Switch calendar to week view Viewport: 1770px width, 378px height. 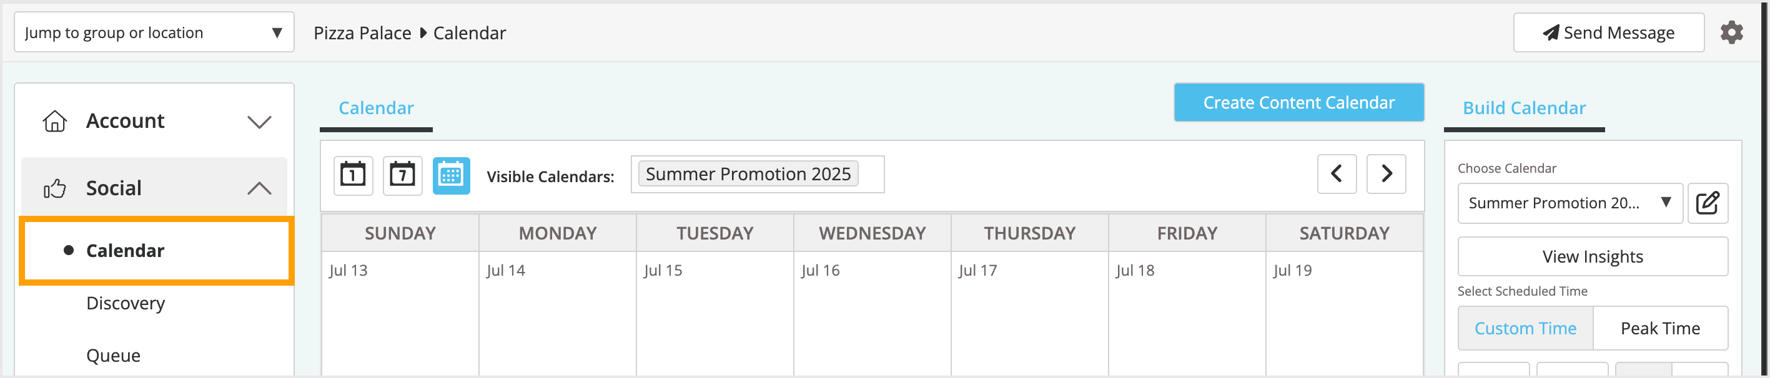tap(401, 175)
